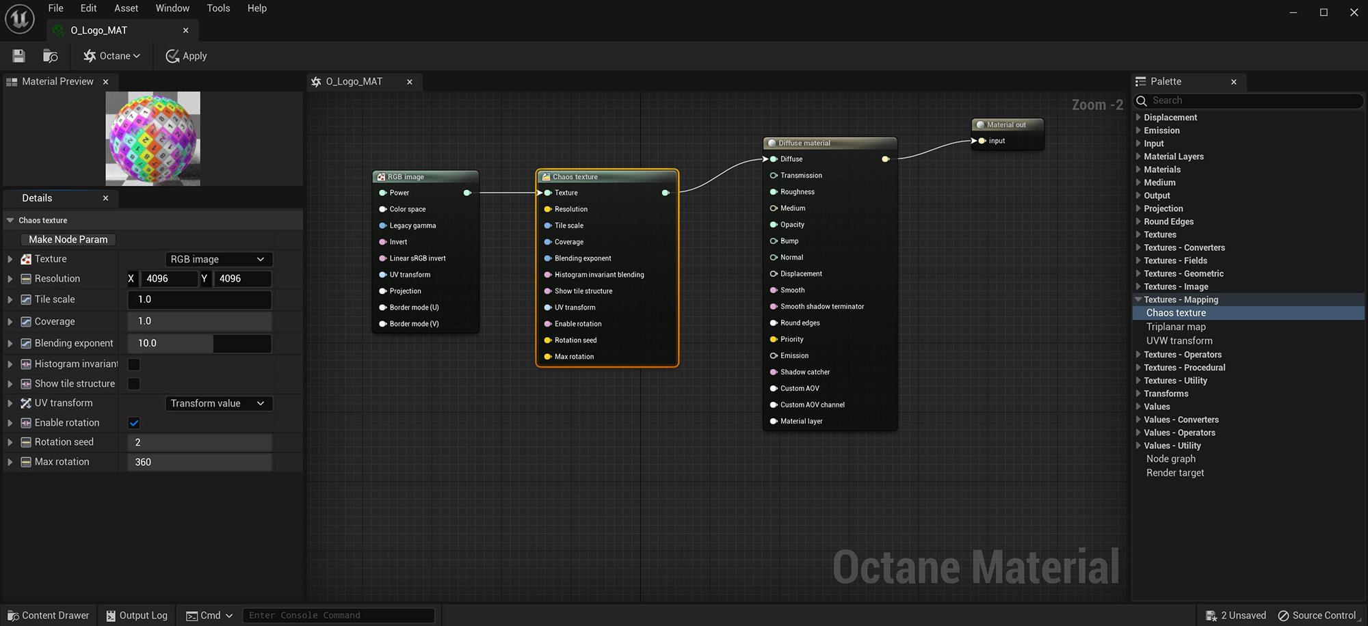Screen dimensions: 1368x626
Task: Toggle Histogram invariant blending checkbox
Action: [x=134, y=364]
